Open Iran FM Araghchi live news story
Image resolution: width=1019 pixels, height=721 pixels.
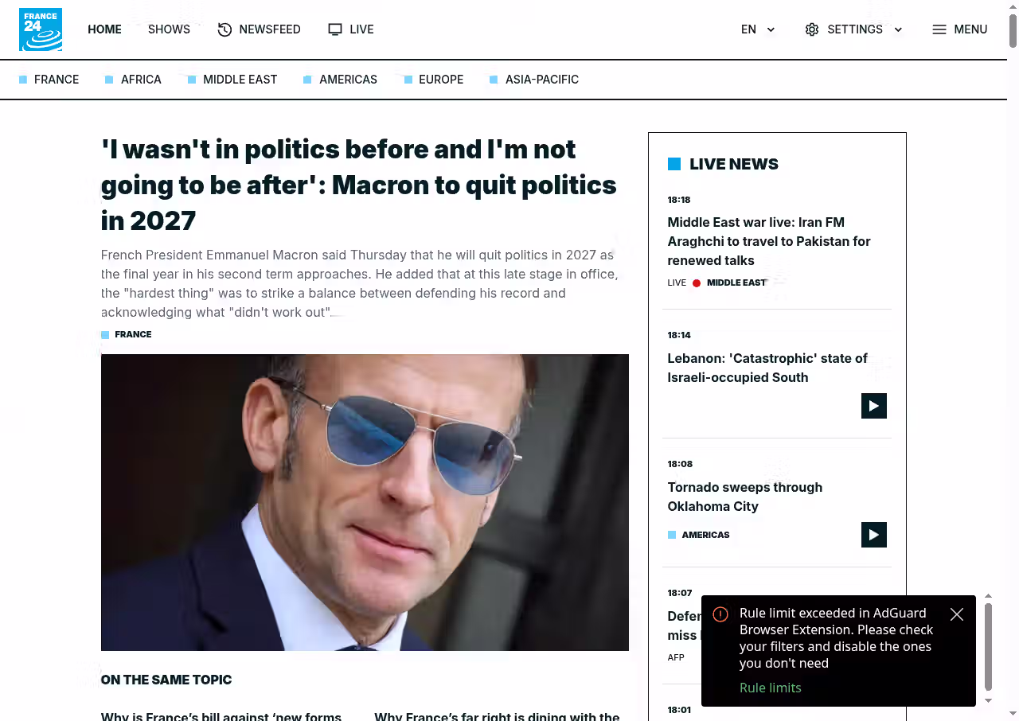pyautogui.click(x=768, y=241)
